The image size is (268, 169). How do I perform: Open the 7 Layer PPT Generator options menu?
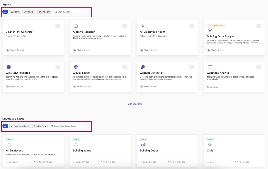58,26
